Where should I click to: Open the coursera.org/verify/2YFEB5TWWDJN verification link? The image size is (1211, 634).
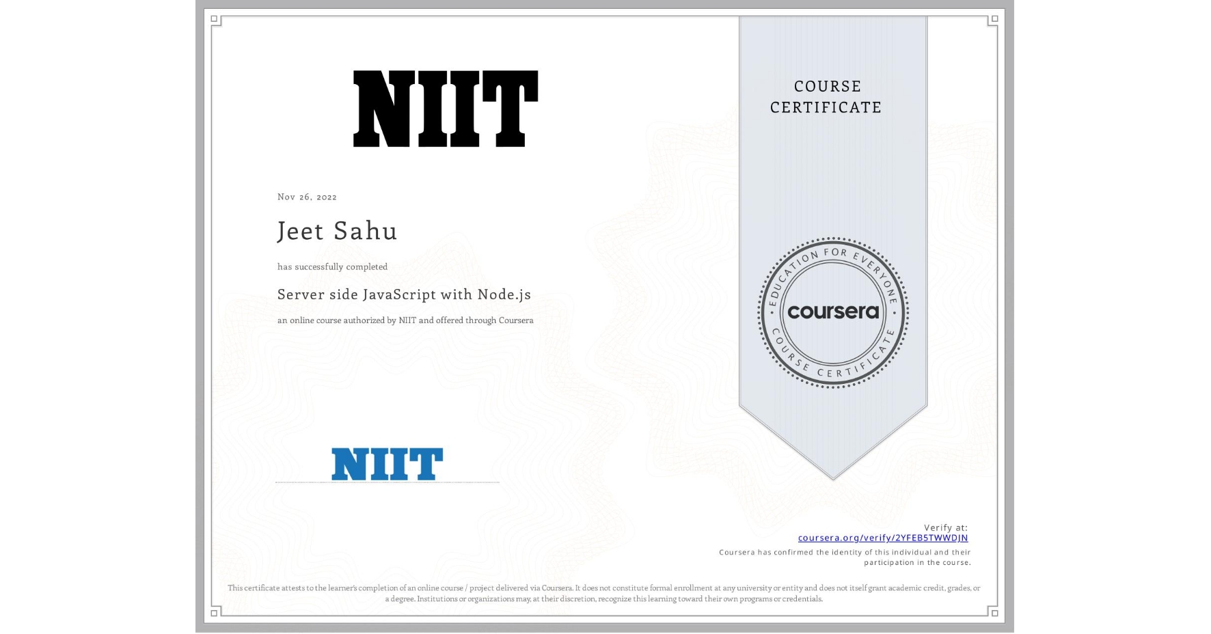[882, 538]
